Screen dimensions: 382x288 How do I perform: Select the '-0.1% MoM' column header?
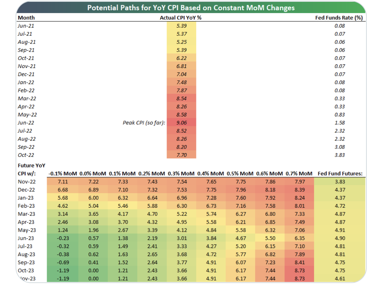62,173
